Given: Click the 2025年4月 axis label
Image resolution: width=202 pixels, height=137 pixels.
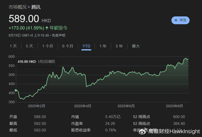Looking at the screenshot, I should (x=83, y=106).
